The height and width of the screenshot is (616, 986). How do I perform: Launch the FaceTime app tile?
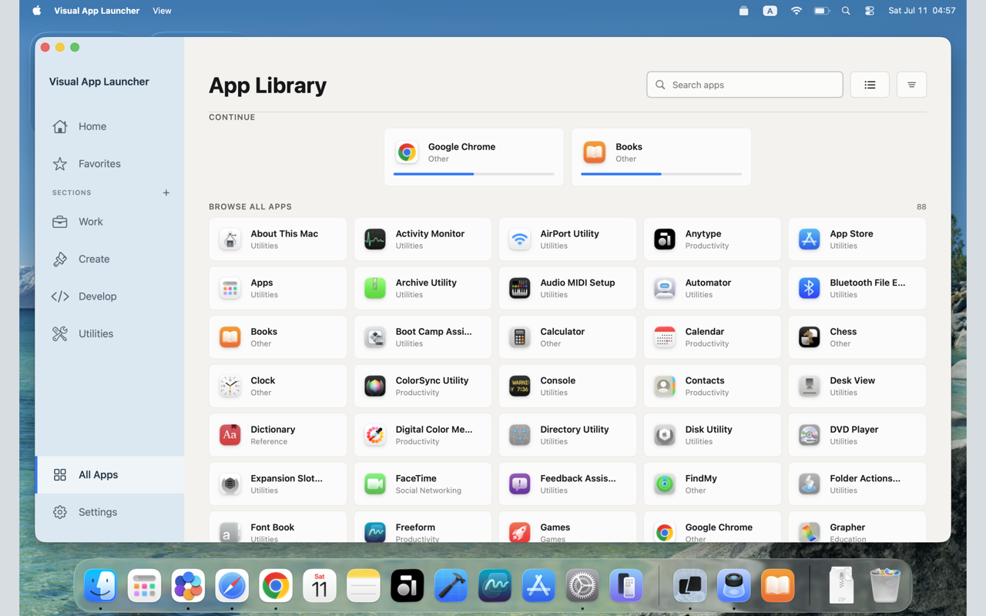[423, 484]
